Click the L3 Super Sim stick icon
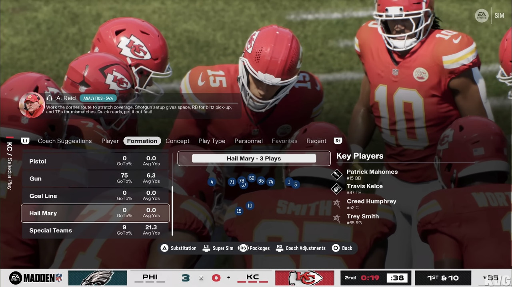 pos(206,248)
